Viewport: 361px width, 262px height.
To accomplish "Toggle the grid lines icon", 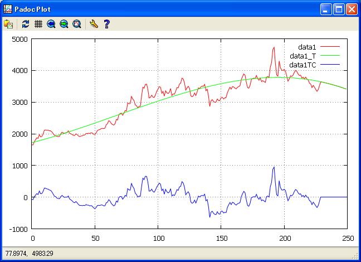I will point(38,24).
